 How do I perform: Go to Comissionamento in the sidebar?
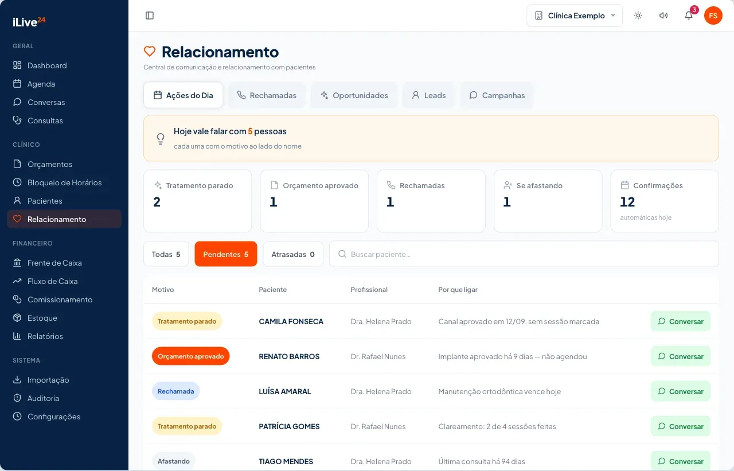(x=64, y=299)
